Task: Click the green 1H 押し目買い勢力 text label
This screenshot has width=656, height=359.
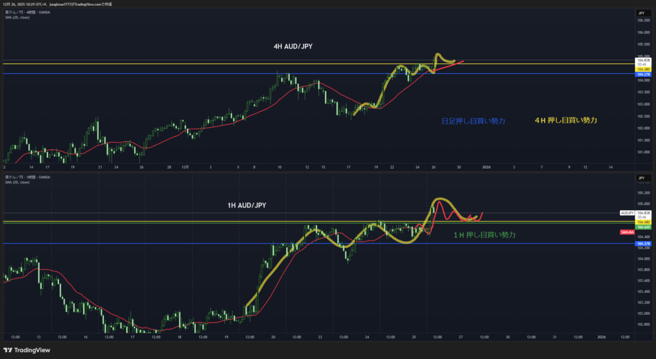Action: 484,235
